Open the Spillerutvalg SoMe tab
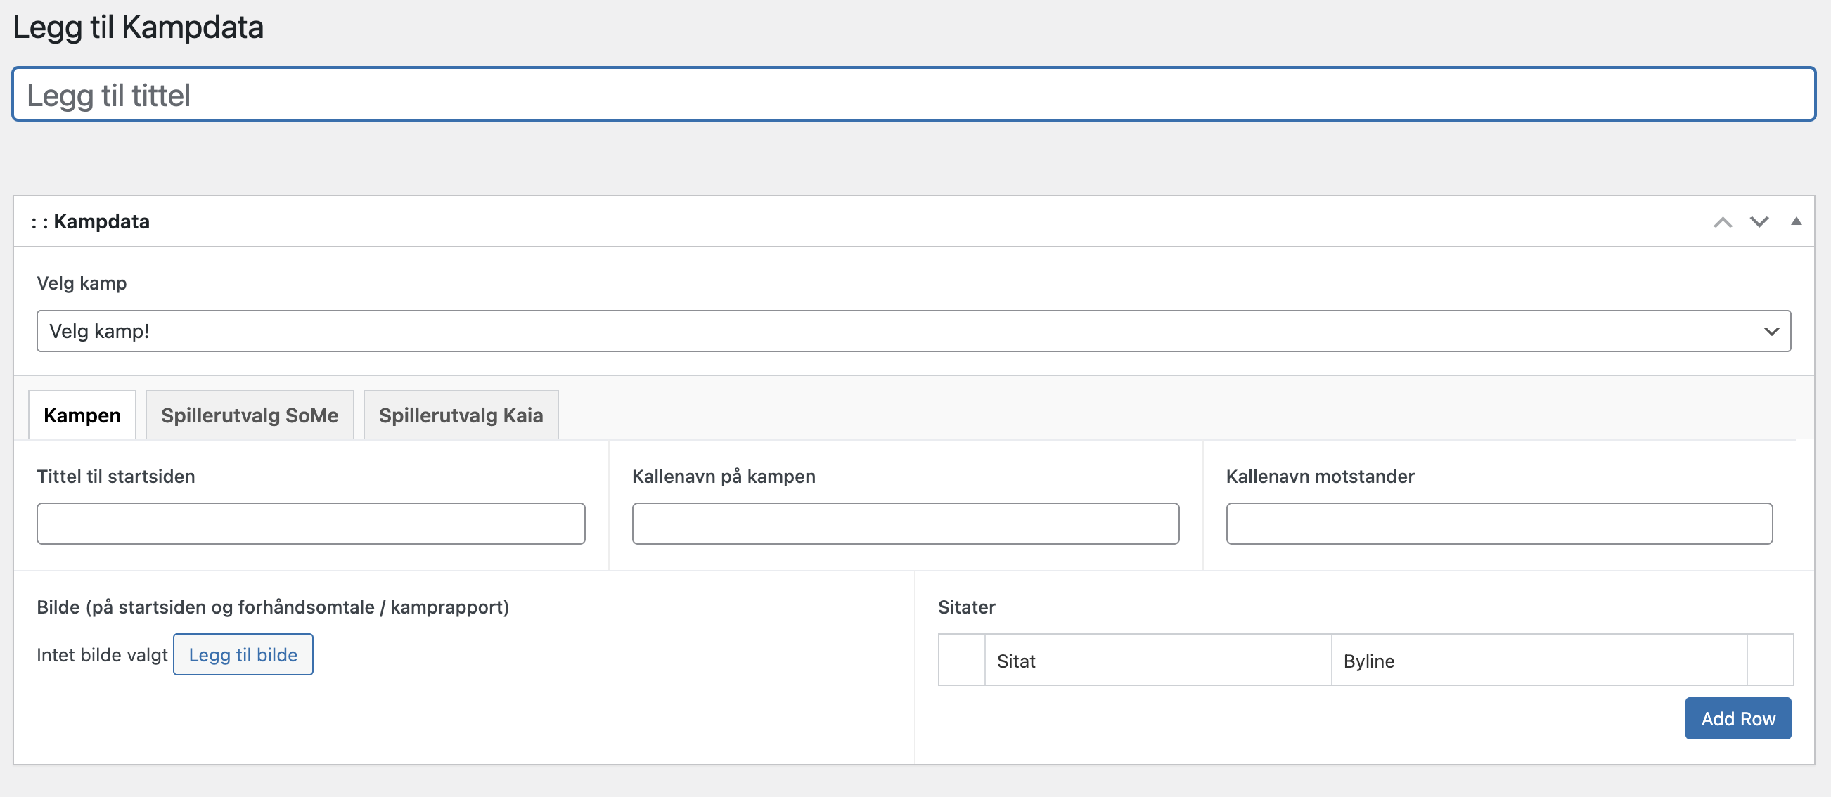This screenshot has width=1831, height=797. [250, 415]
